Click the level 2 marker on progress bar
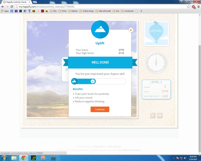The image size is (201, 161). pyautogui.click(x=93, y=82)
